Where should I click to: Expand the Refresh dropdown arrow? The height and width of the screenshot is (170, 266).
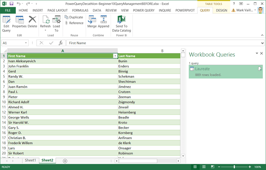point(45,30)
